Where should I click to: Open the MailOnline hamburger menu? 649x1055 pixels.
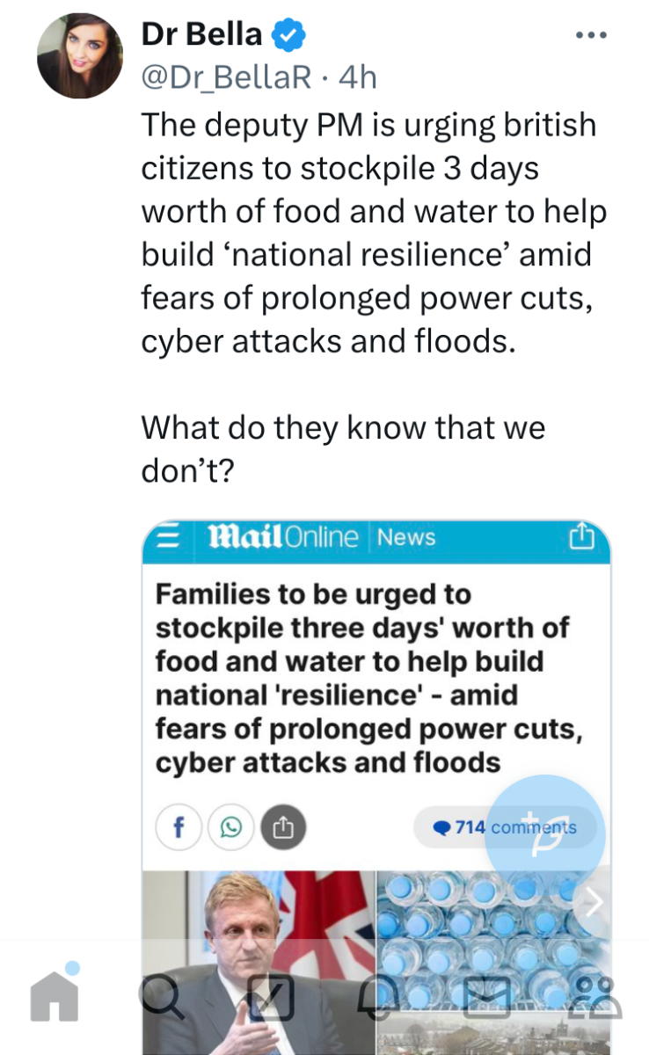point(167,536)
